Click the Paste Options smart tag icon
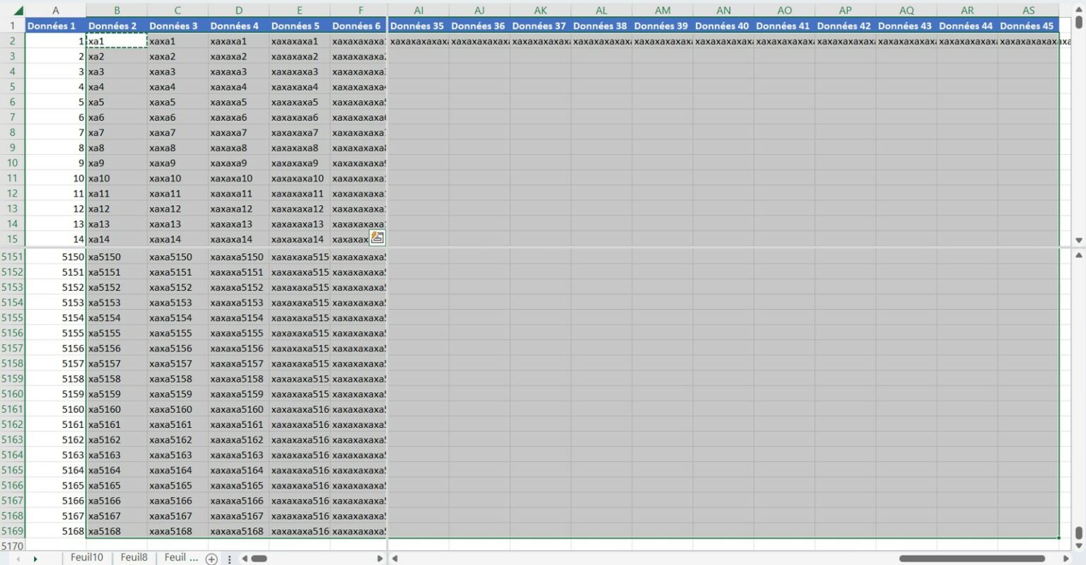The height and width of the screenshot is (565, 1086). pyautogui.click(x=378, y=238)
